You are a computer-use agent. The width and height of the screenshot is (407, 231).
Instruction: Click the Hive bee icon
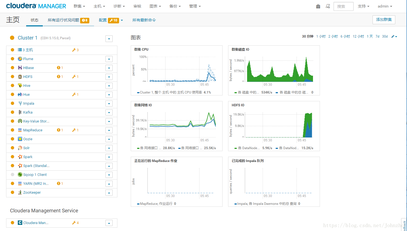(x=20, y=85)
